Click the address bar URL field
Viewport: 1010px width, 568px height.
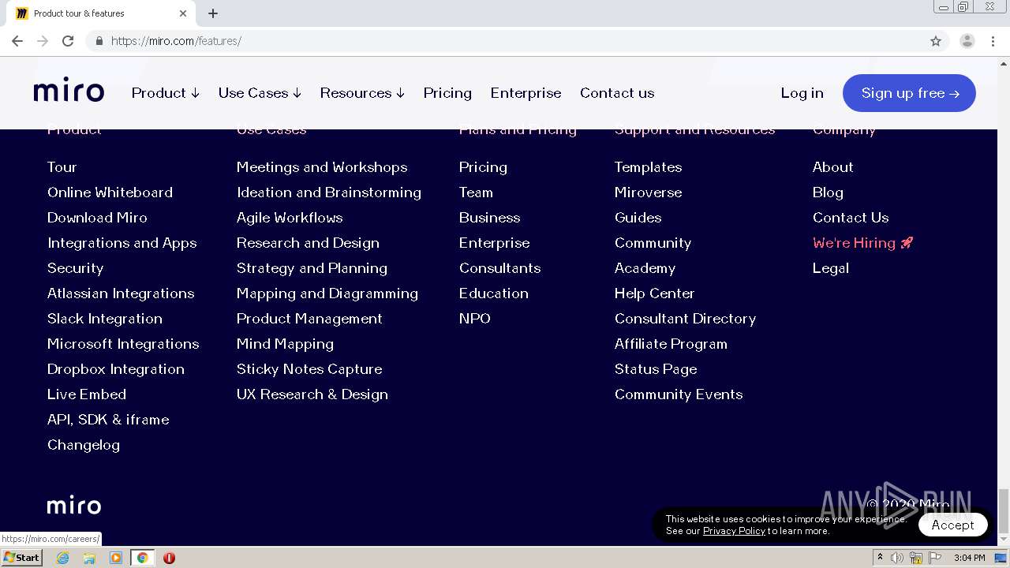[513, 41]
